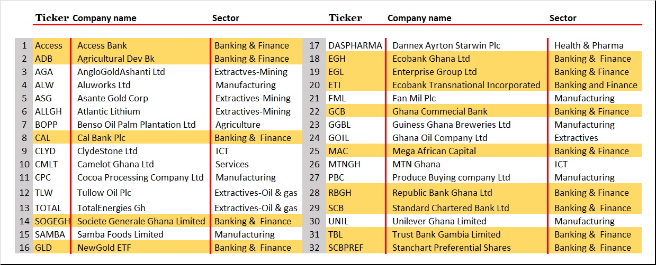This screenshot has width=656, height=265.
Task: Select the Cocoa Processing Company Ltd cell
Action: [x=140, y=177]
